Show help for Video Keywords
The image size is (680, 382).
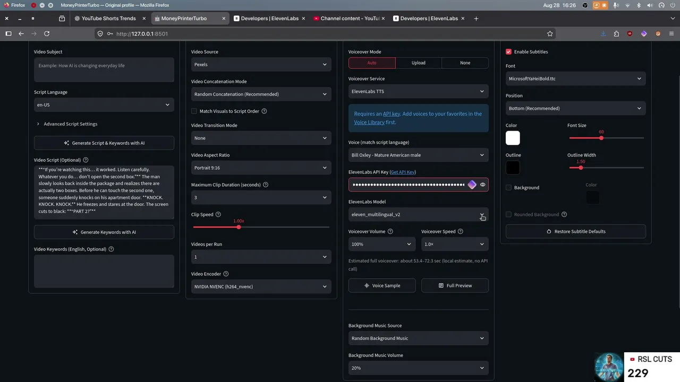(x=111, y=249)
